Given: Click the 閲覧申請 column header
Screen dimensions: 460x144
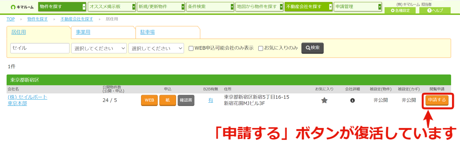Looking at the screenshot, I should 437,89.
